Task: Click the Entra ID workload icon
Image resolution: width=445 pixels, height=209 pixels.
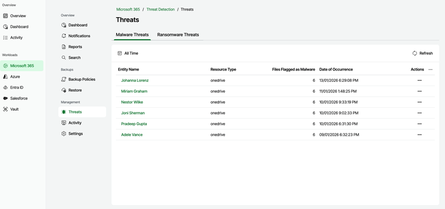Action: point(5,87)
